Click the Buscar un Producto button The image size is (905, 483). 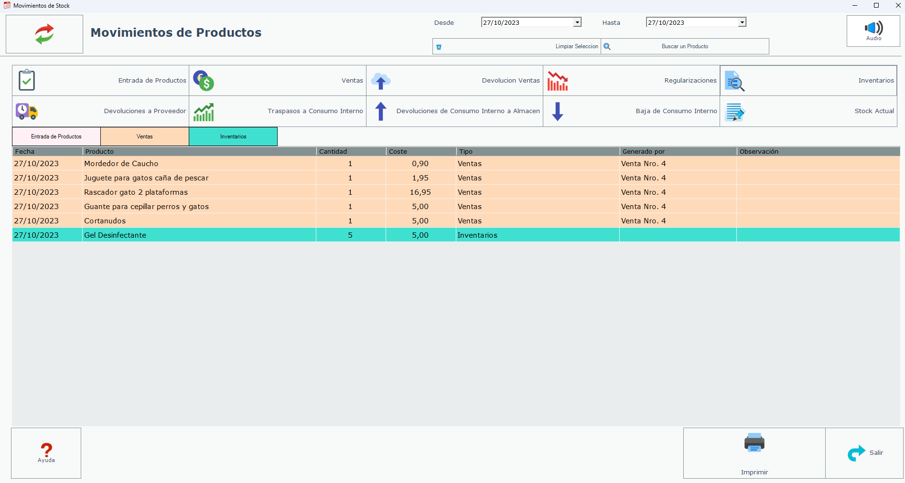click(x=684, y=46)
